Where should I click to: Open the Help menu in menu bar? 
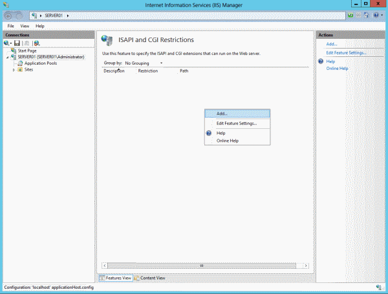pyautogui.click(x=40, y=26)
